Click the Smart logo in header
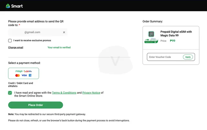 click(14, 6)
